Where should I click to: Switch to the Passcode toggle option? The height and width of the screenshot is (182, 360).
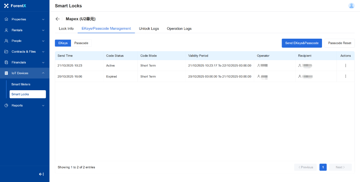81,43
